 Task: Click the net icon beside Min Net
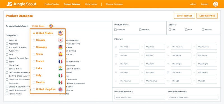point(116,55)
